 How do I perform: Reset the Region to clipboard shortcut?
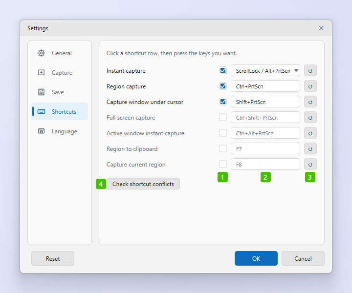(310, 148)
